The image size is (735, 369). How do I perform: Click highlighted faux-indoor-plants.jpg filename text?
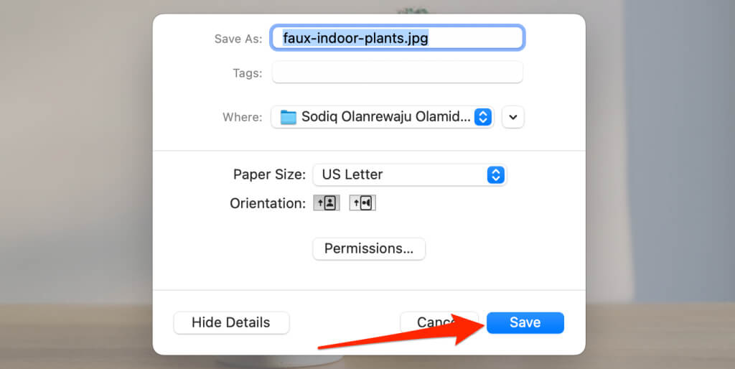(355, 38)
